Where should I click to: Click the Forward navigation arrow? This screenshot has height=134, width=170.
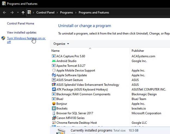12,13
